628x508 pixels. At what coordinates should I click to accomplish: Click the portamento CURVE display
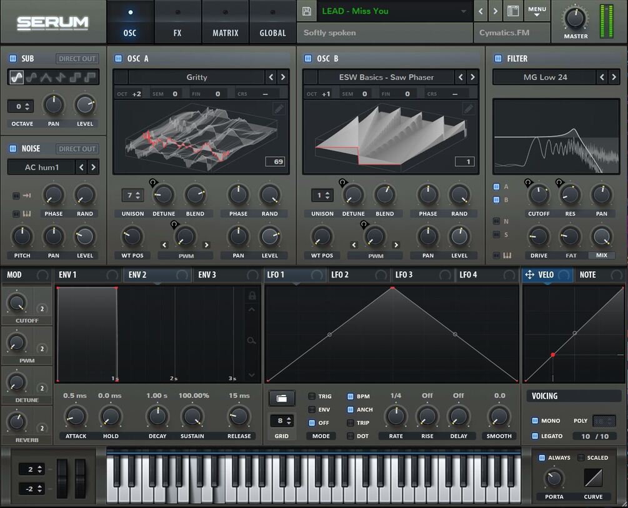click(593, 477)
